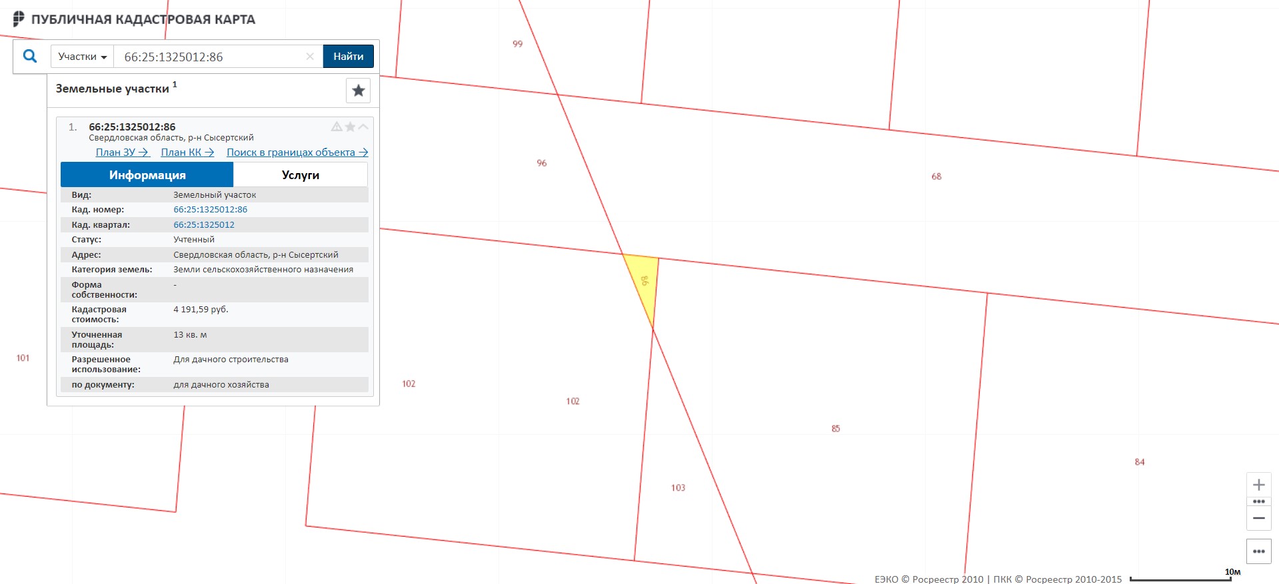
Task: Switch to the Информация tab
Action: (147, 175)
